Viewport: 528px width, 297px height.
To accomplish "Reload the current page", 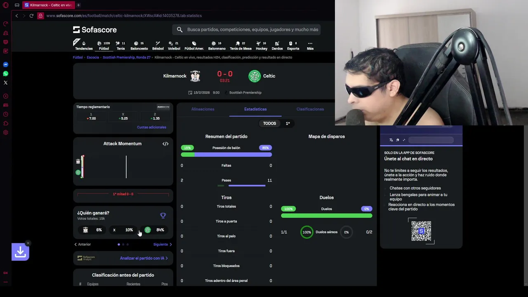I will coord(31,16).
